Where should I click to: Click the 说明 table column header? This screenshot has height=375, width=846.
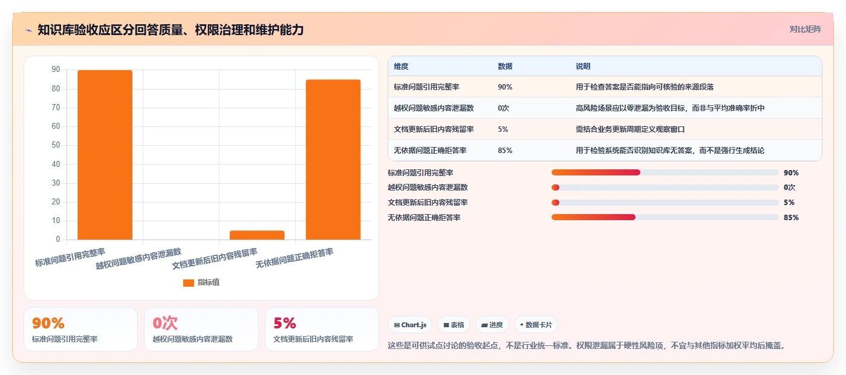tap(583, 67)
